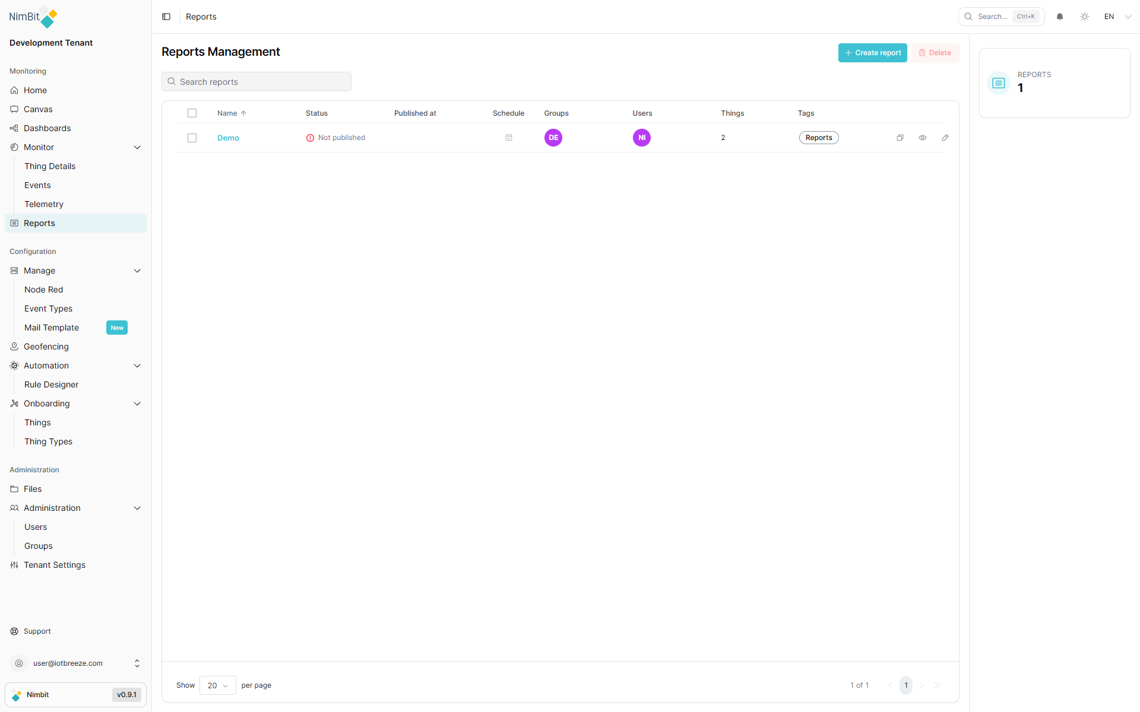The image size is (1140, 712).
Task: Edit Demo report with pencil icon
Action: [x=945, y=138]
